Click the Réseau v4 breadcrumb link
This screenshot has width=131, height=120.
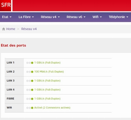point(29,29)
